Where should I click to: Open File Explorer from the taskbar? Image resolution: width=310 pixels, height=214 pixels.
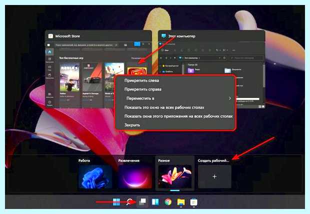click(181, 202)
